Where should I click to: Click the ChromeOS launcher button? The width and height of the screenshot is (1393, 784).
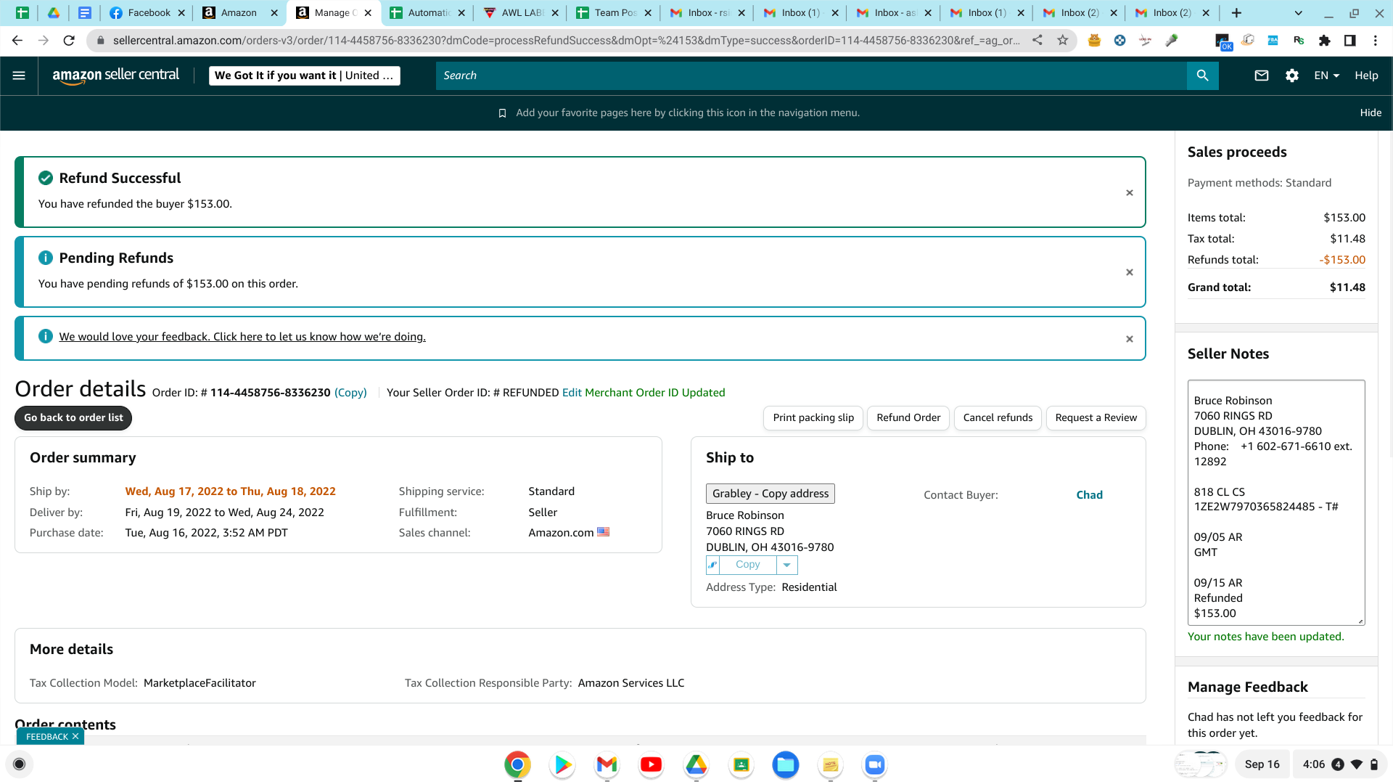[x=20, y=764]
